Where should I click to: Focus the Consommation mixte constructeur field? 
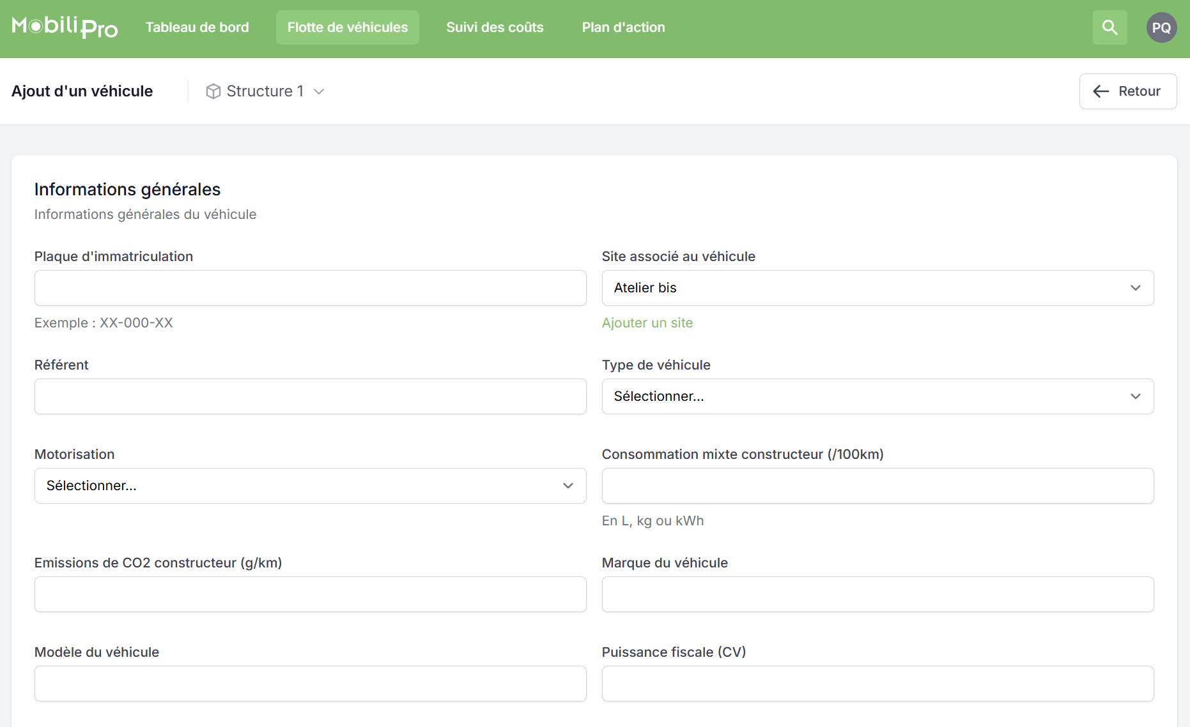tap(877, 486)
